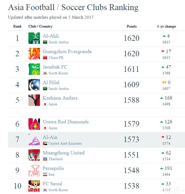The image size is (185, 194).
Task: Click the Al Hilal football logo
Action: (x=34, y=85)
